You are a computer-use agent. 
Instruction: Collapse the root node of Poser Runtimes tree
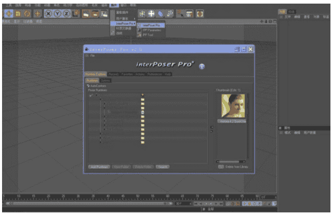coord(96,95)
